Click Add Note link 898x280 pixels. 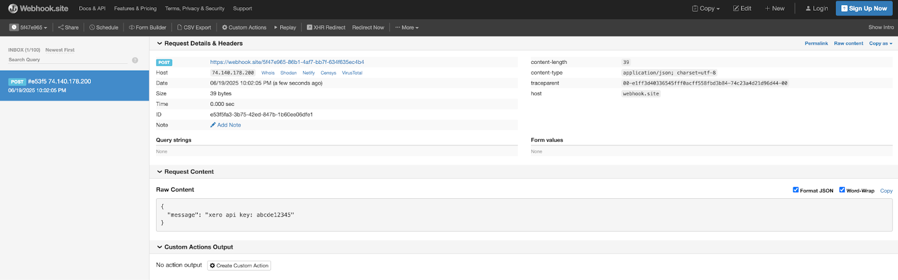226,125
